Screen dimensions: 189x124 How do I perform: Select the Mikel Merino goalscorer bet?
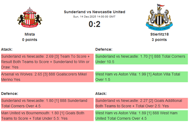47,77
